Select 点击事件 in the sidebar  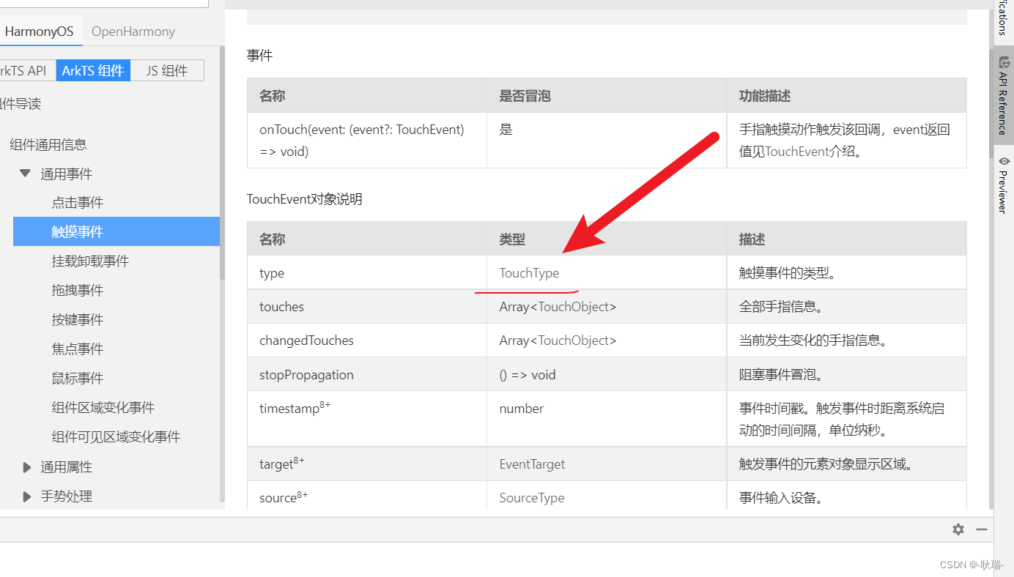(x=78, y=202)
